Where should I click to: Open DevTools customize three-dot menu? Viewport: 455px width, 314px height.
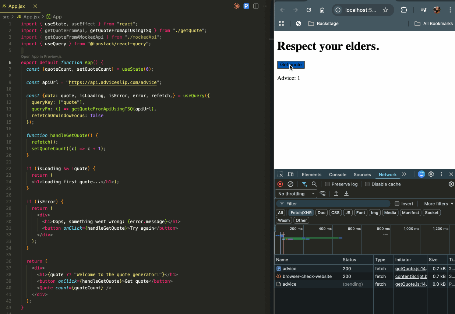[441, 174]
